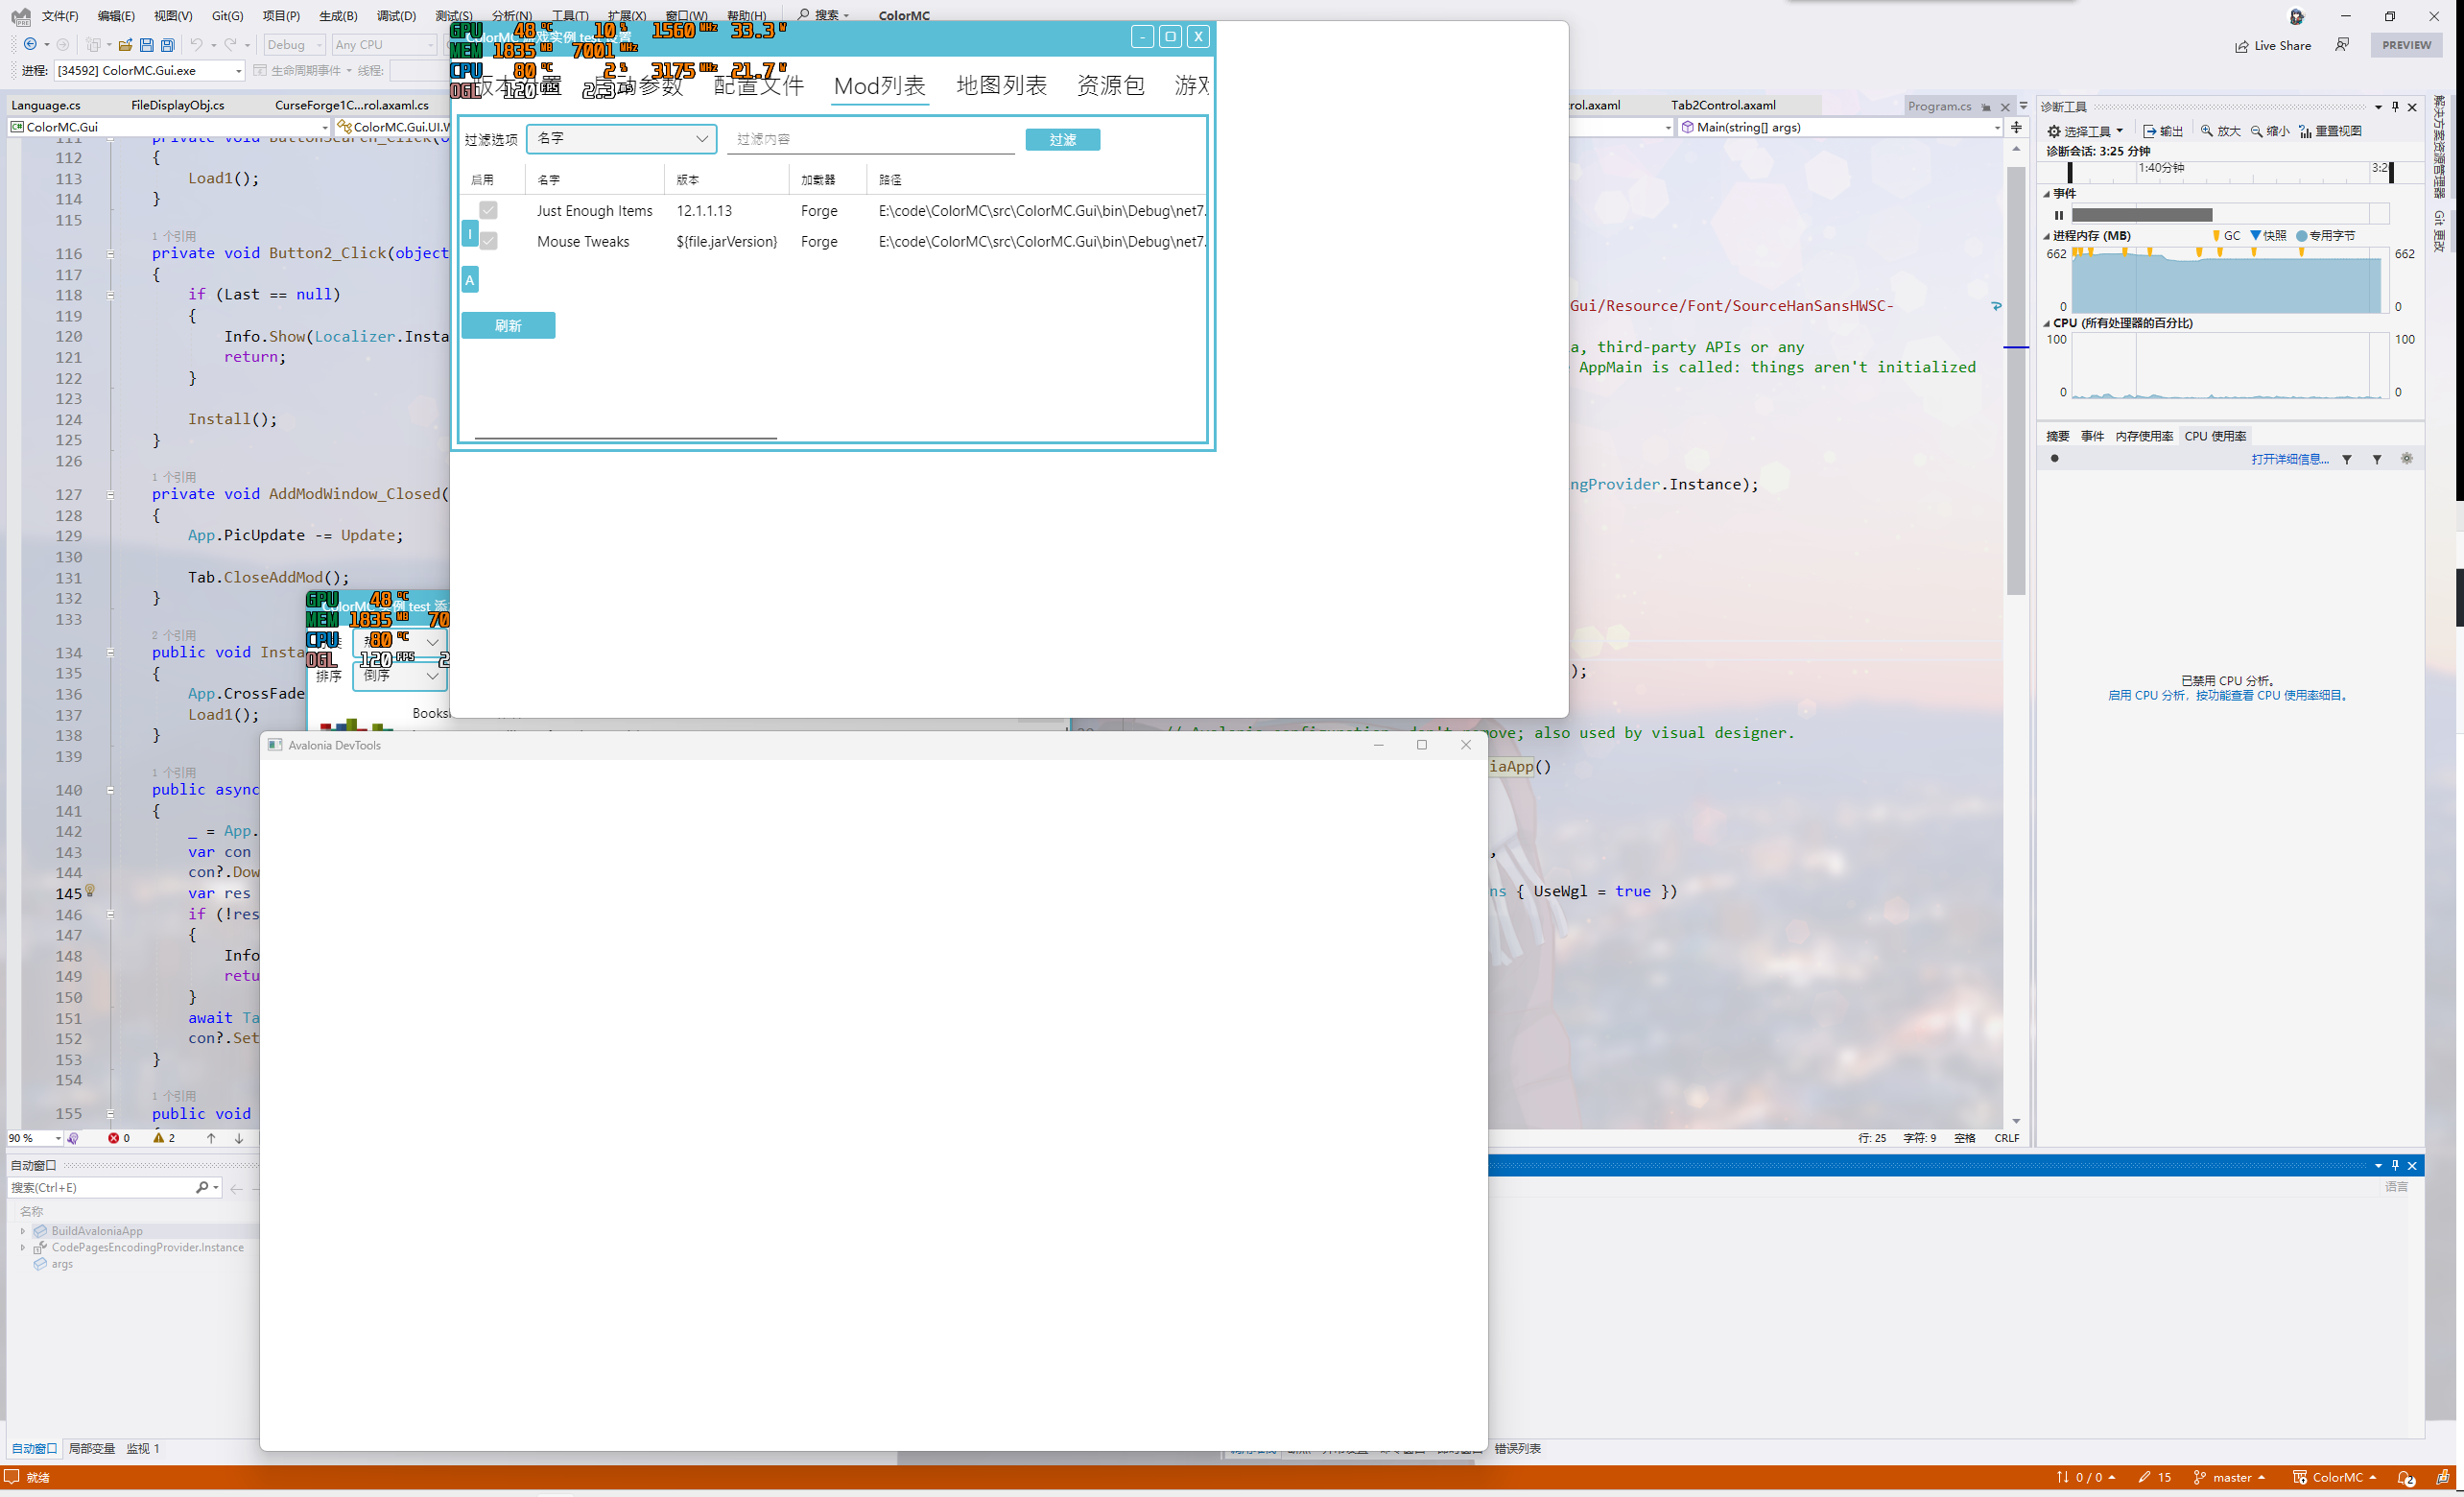Open the 打开详细信息 link in diagnostics

click(x=2290, y=458)
